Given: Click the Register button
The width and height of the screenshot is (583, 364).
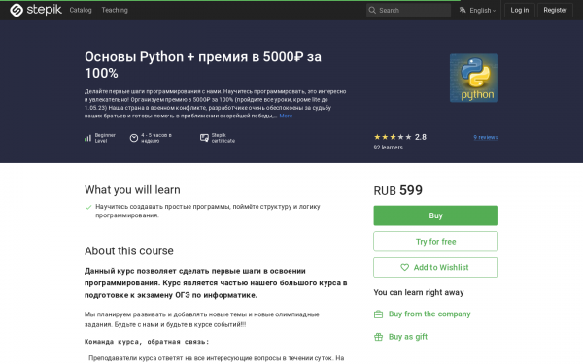Looking at the screenshot, I should tap(555, 10).
